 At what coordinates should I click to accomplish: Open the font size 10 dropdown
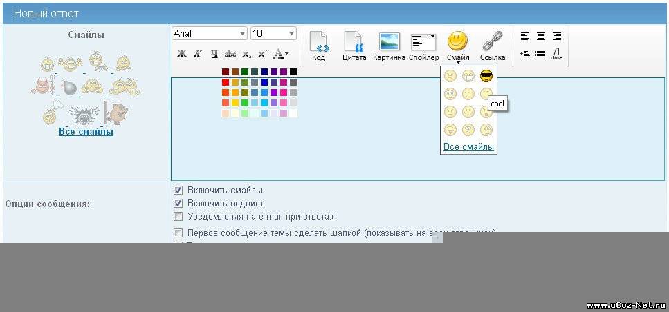tap(273, 33)
